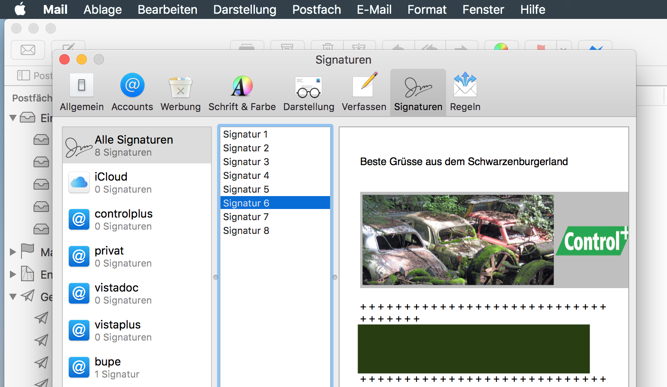Select Signatur 8 in the list
Screen dimensions: 667x387
tap(275, 230)
